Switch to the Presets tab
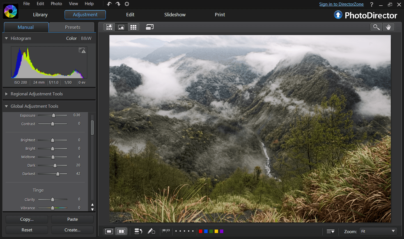 coord(73,27)
